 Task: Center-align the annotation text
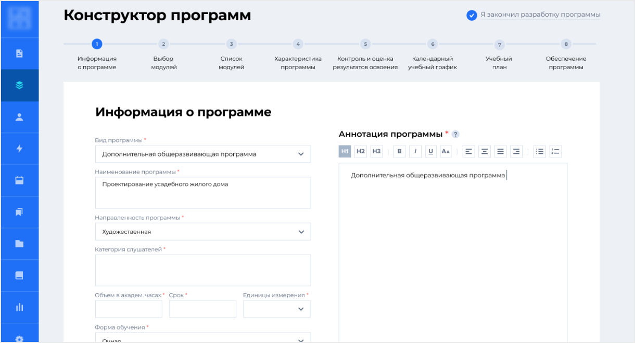pyautogui.click(x=485, y=151)
